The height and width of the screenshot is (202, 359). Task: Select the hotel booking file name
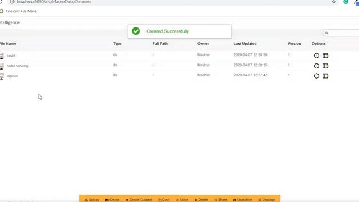coord(17,66)
